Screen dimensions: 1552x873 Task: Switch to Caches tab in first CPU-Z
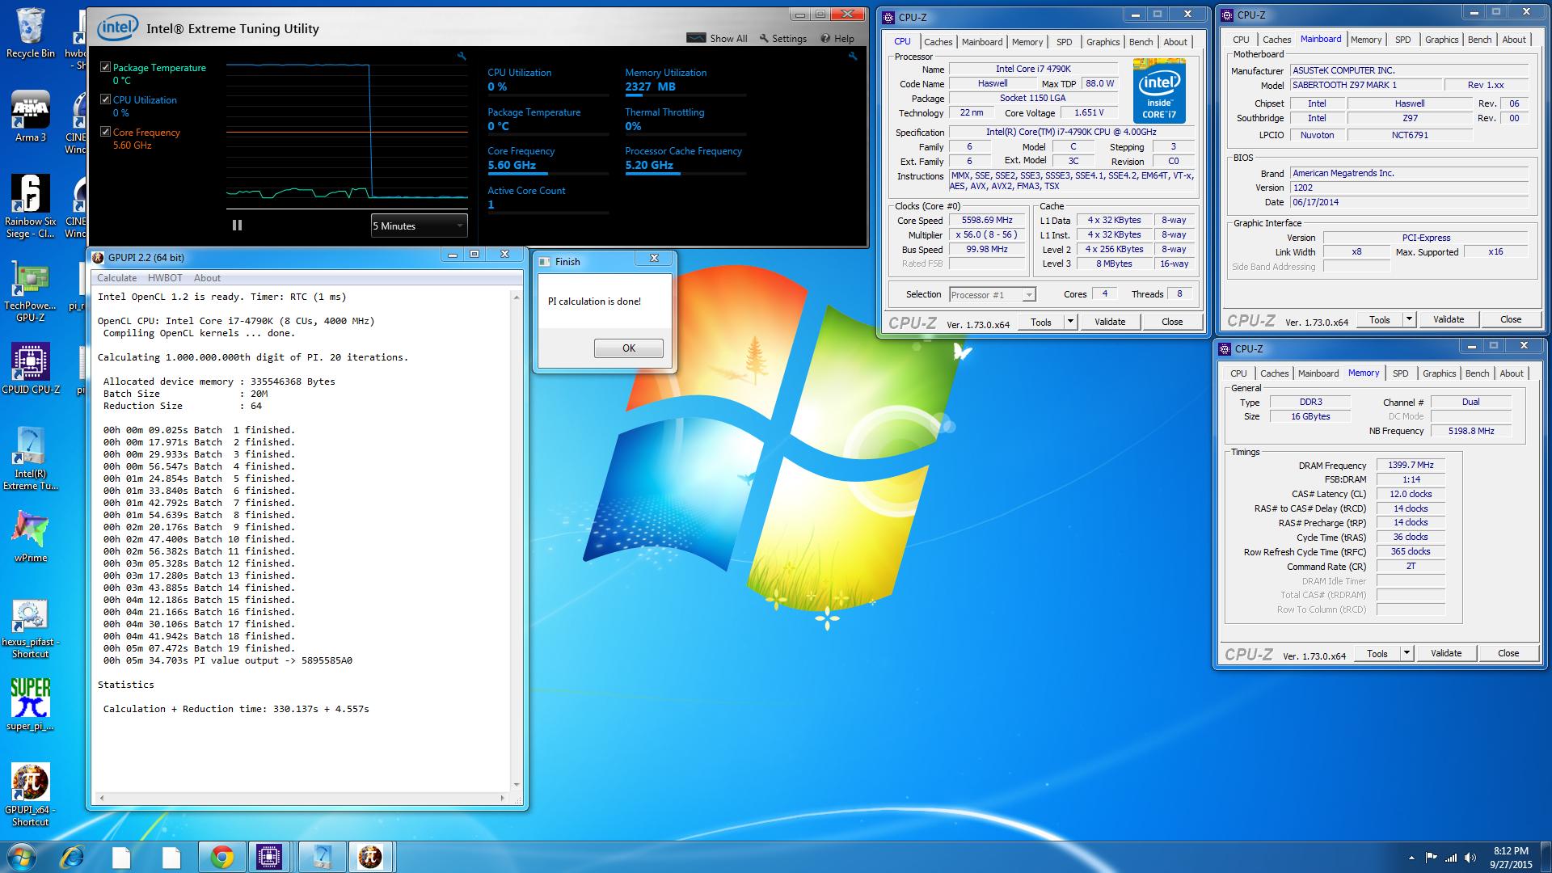pos(938,42)
